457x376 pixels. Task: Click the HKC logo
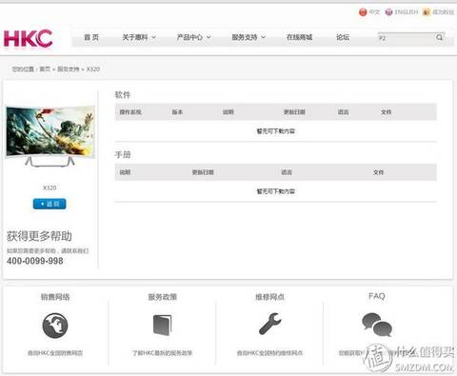click(28, 38)
